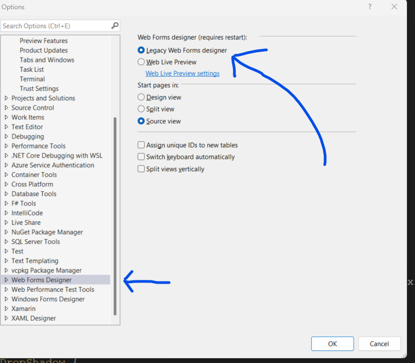Viewport: 415px width, 363px height.
Task: Click the Cancel button
Action: click(x=379, y=343)
